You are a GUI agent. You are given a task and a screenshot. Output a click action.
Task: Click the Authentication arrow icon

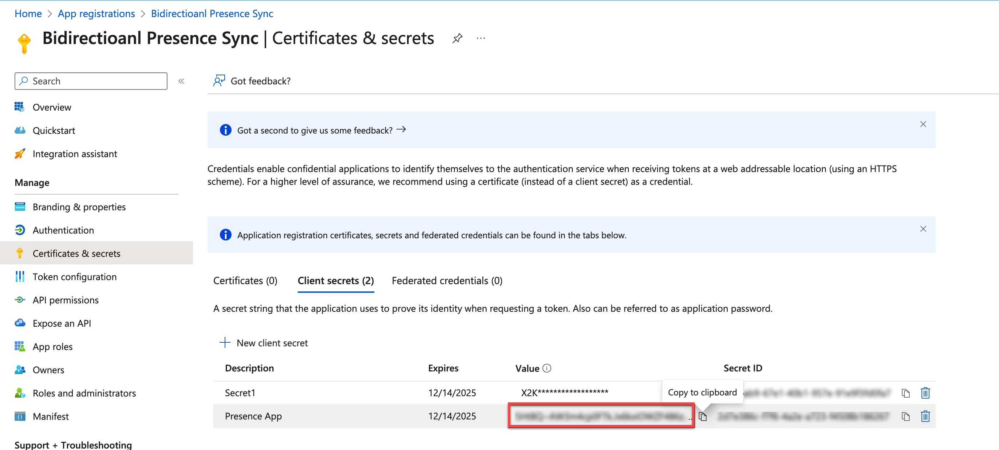tap(20, 230)
